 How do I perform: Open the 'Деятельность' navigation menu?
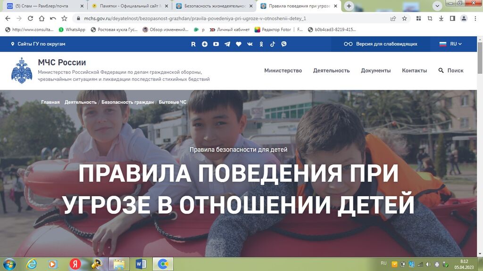tap(331, 71)
